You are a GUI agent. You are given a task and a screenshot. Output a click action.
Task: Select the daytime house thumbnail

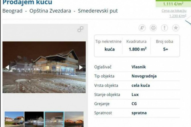[14, 119]
